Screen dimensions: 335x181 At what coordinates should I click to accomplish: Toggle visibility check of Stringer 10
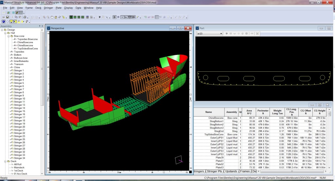click(x=12, y=99)
